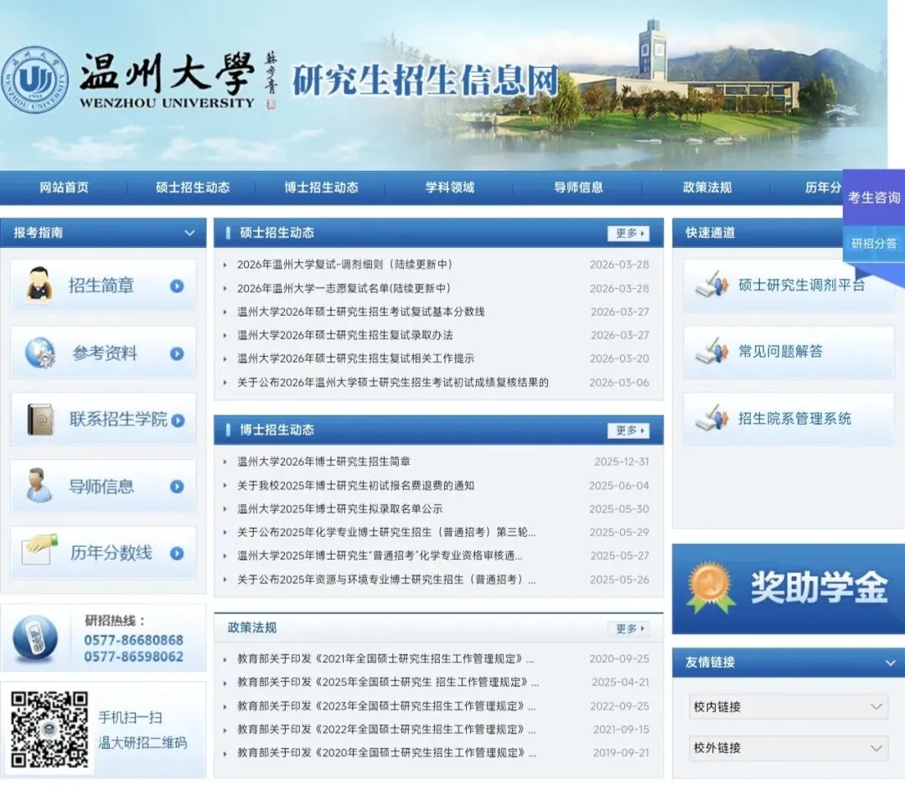The height and width of the screenshot is (785, 905).
Task: Open 普通招考化学专业资格审核 notice
Action: (x=380, y=555)
